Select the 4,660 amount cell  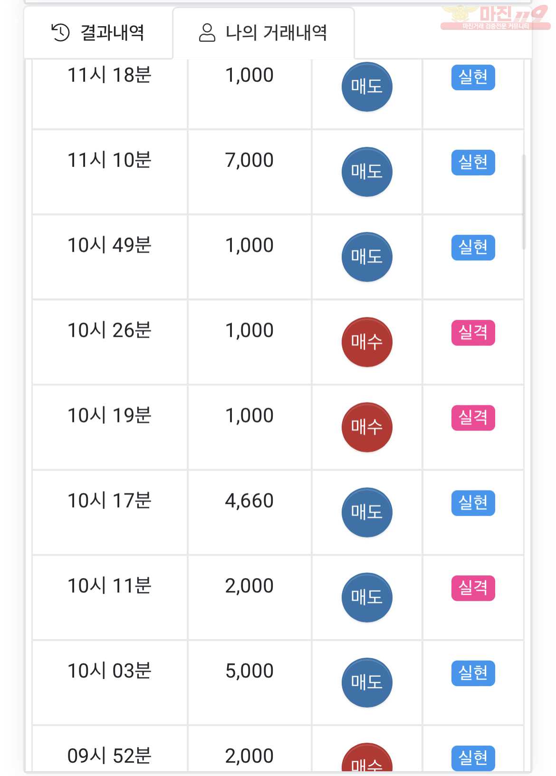[249, 512]
